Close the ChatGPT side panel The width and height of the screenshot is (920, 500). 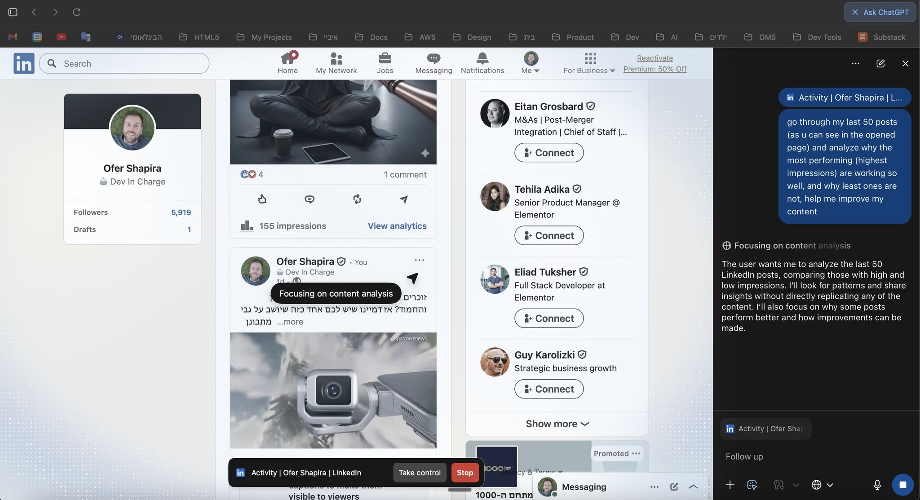[x=905, y=63]
